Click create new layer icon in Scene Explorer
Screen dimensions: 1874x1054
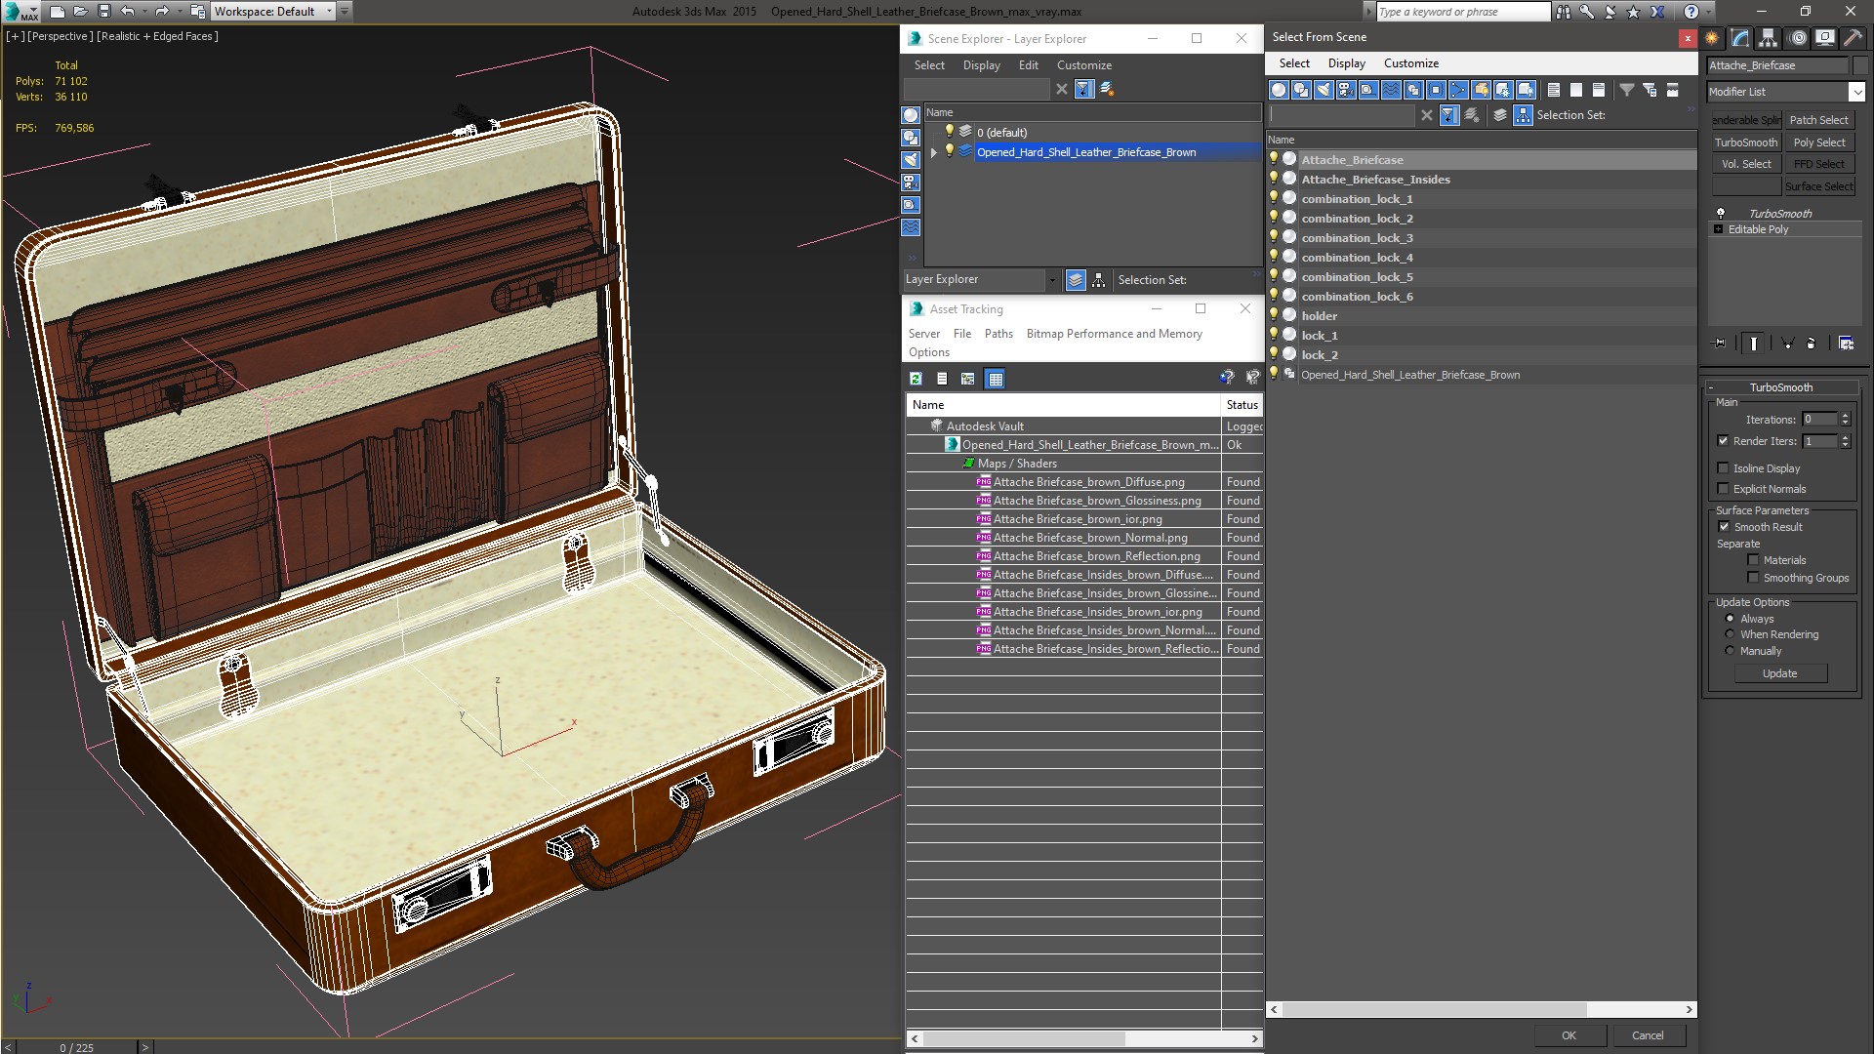pos(1107,89)
